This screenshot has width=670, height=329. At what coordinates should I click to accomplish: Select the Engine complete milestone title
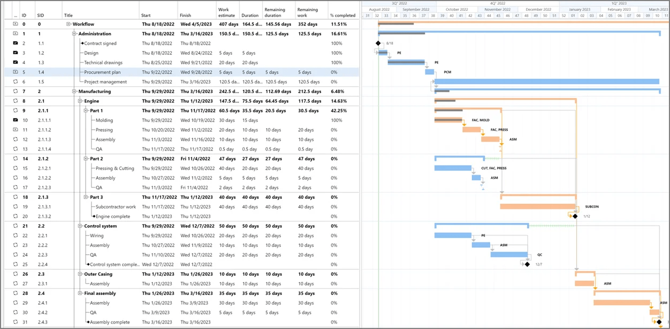point(113,216)
